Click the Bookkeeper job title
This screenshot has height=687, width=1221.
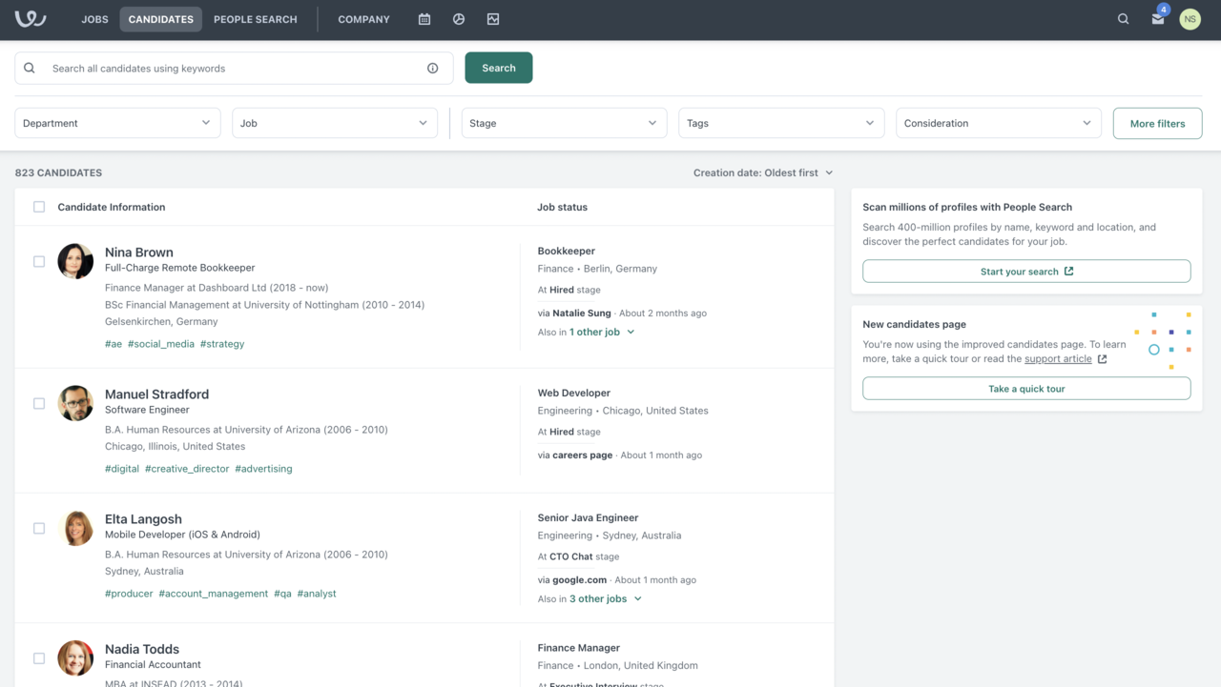[567, 252]
